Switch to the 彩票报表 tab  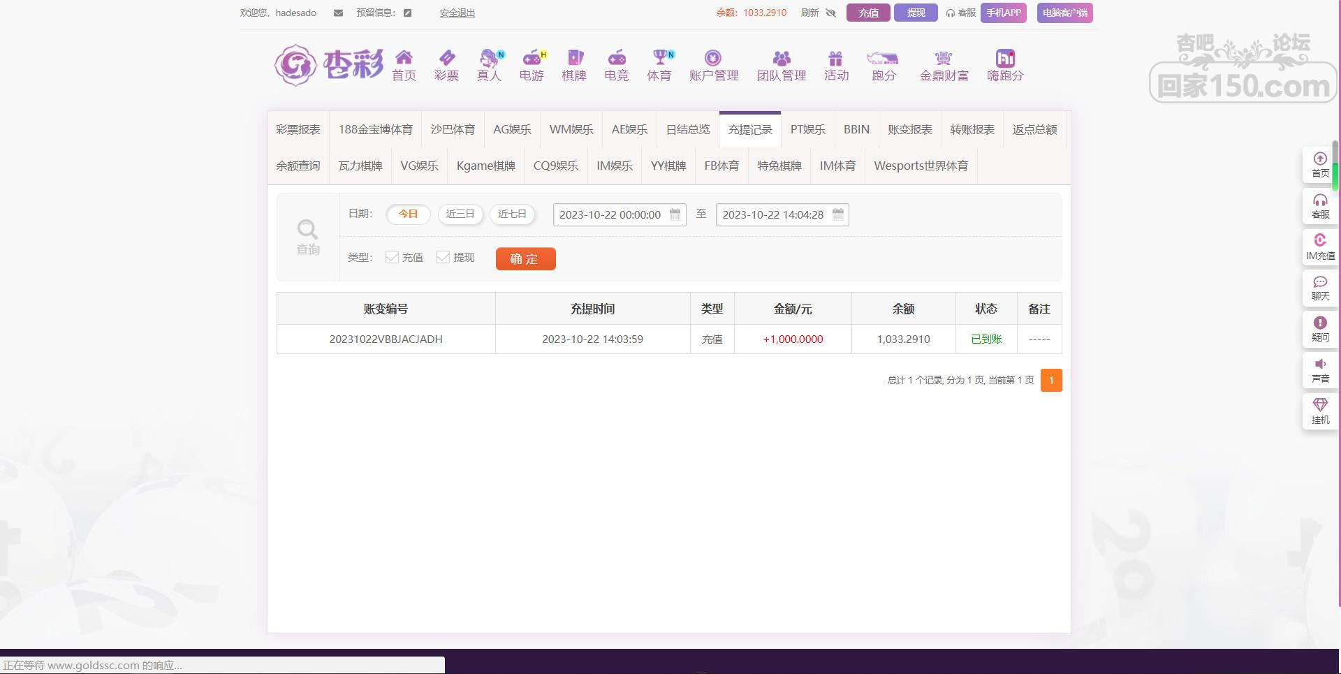click(x=298, y=129)
